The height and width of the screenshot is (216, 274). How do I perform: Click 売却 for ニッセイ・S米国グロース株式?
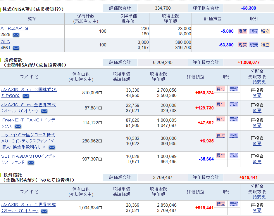click(x=234, y=135)
